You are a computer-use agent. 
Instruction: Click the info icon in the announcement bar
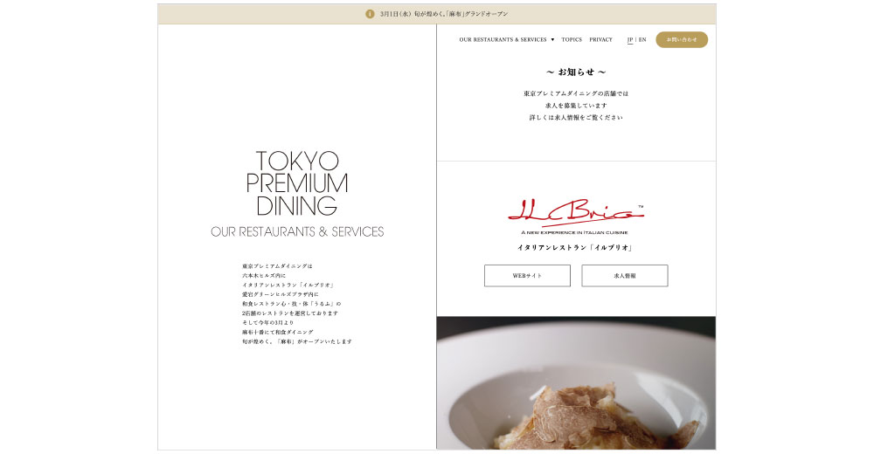[x=370, y=14]
